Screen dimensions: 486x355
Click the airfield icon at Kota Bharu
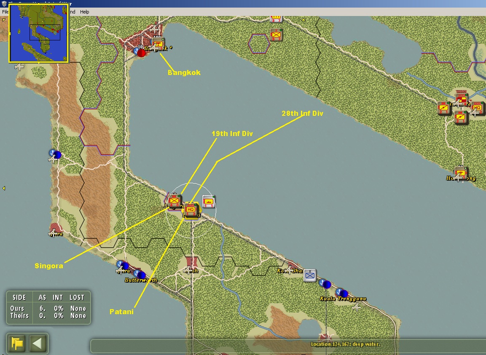[x=289, y=270]
